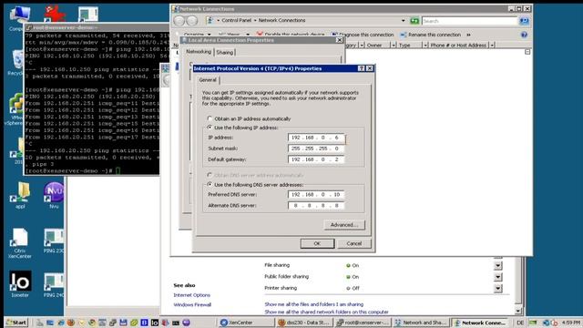Click the Default gateway field
The height and width of the screenshot is (328, 583).
(316, 159)
